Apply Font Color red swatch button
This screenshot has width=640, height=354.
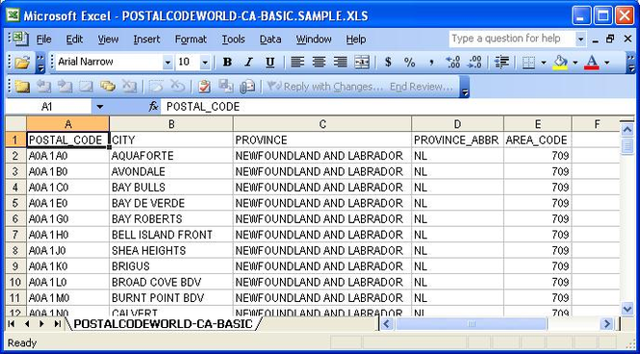point(592,62)
